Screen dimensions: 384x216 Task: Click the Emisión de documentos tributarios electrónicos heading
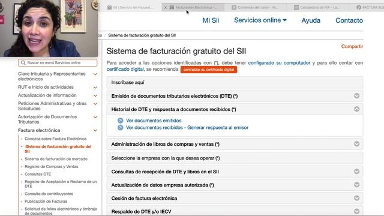tap(175, 96)
